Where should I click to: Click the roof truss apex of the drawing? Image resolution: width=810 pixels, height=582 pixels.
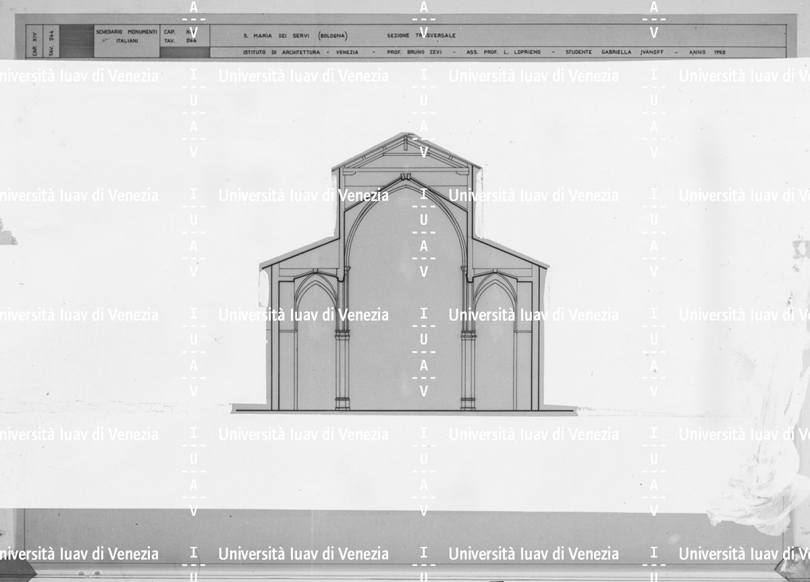[405, 138]
